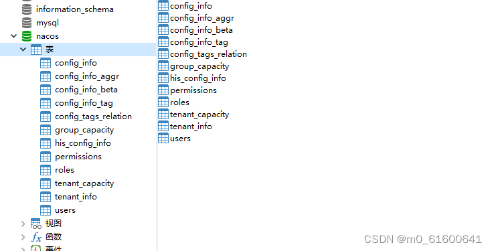Screen dimensions: 492x251
Task: Select config_info_beta text in right list
Action: pos(201,30)
